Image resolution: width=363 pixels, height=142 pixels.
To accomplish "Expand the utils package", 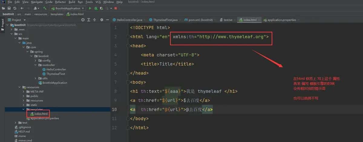I will click(x=35, y=78).
